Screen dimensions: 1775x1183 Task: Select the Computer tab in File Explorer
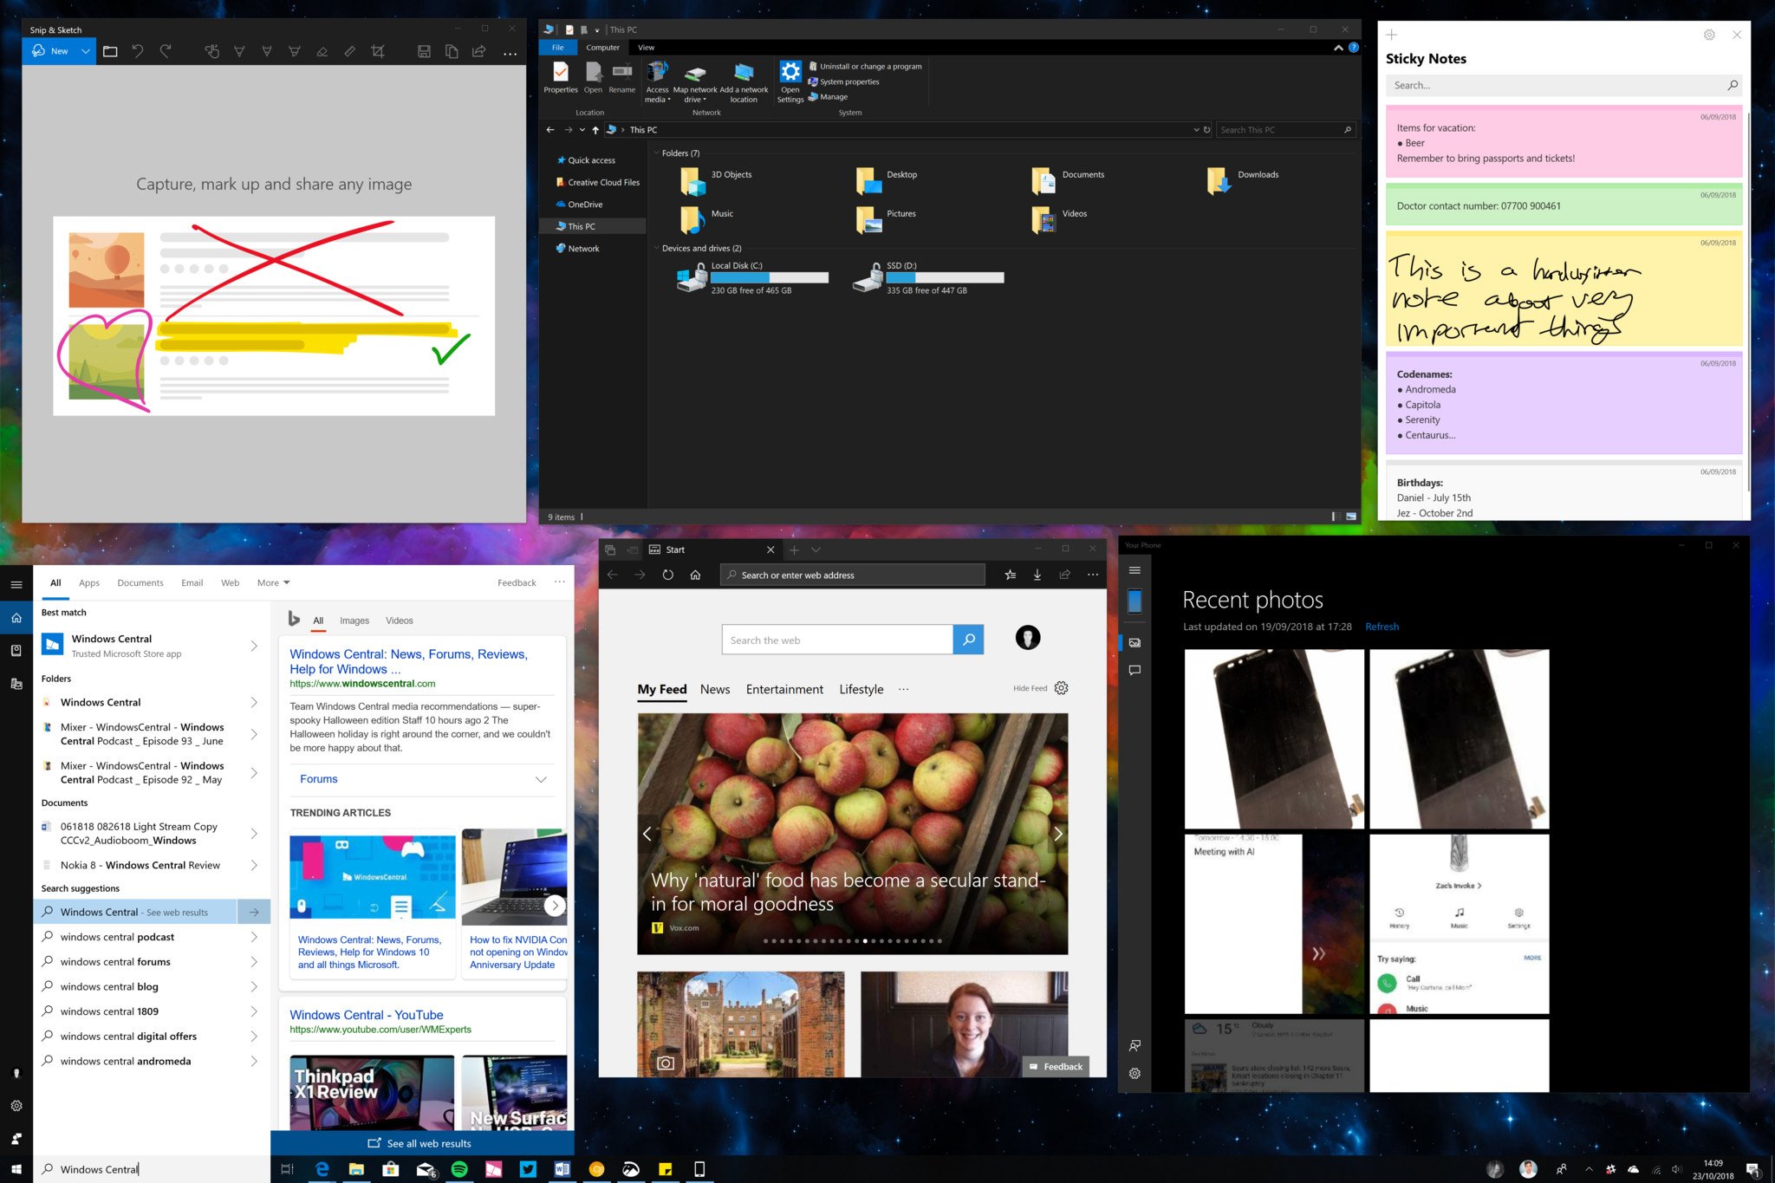601,46
